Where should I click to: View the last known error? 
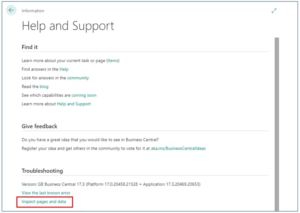46,193
